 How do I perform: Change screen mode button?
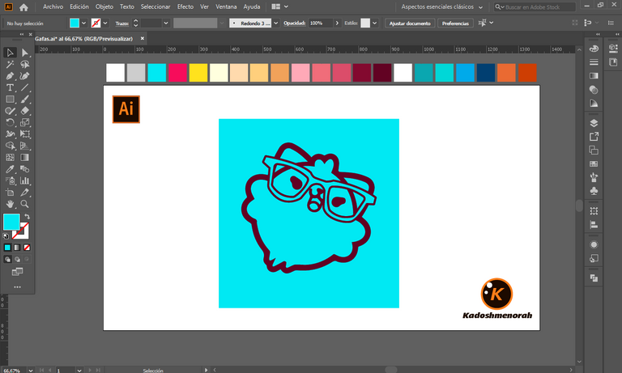pos(17,272)
